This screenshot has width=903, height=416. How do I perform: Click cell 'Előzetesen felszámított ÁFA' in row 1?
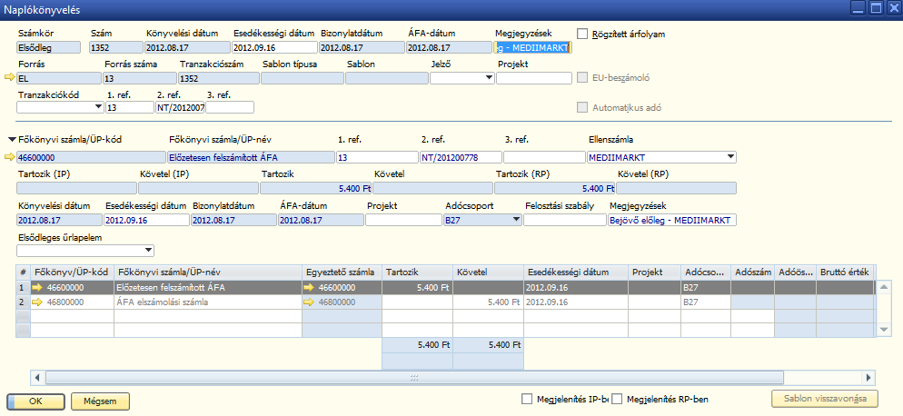point(208,288)
